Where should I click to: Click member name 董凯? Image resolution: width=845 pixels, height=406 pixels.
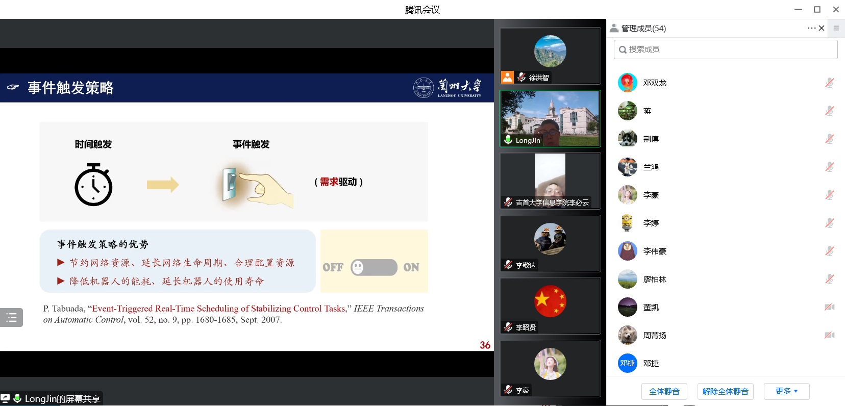tap(651, 307)
